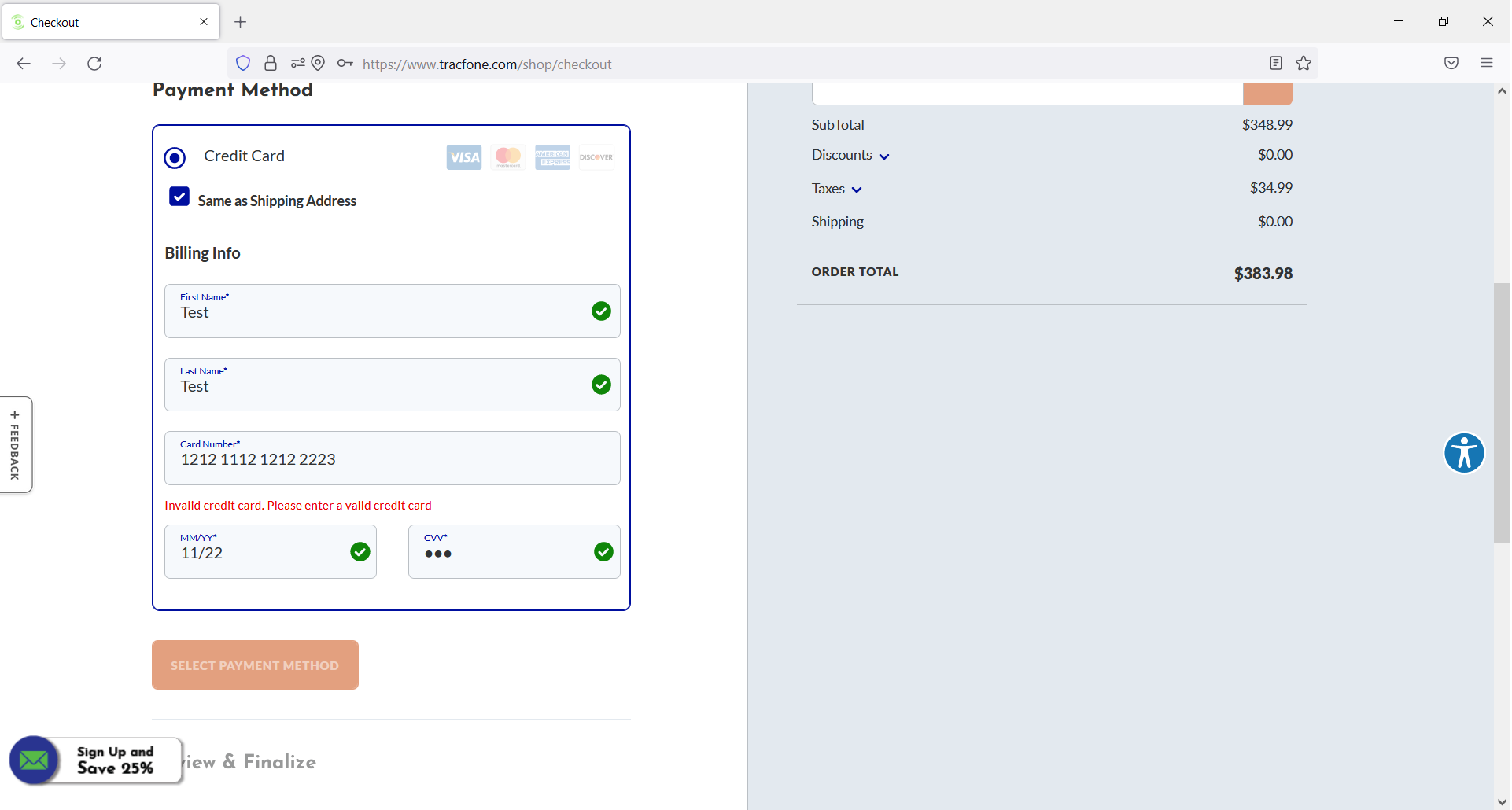Uncheck Same as Shipping Address

178,196
